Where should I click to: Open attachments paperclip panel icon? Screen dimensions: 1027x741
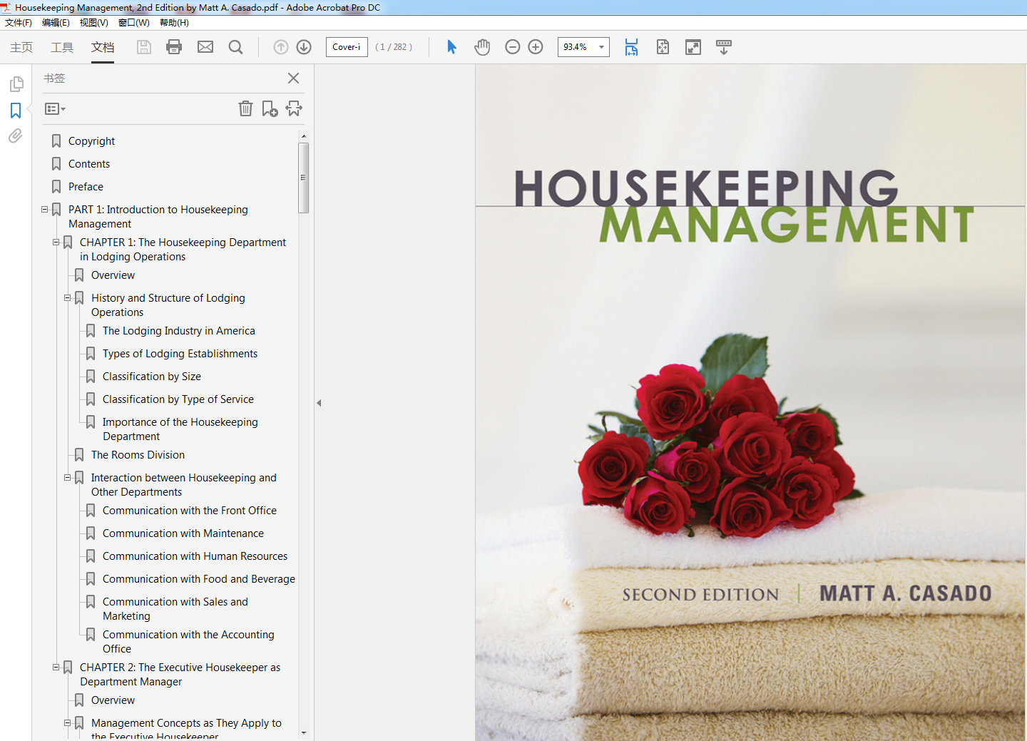pyautogui.click(x=16, y=136)
